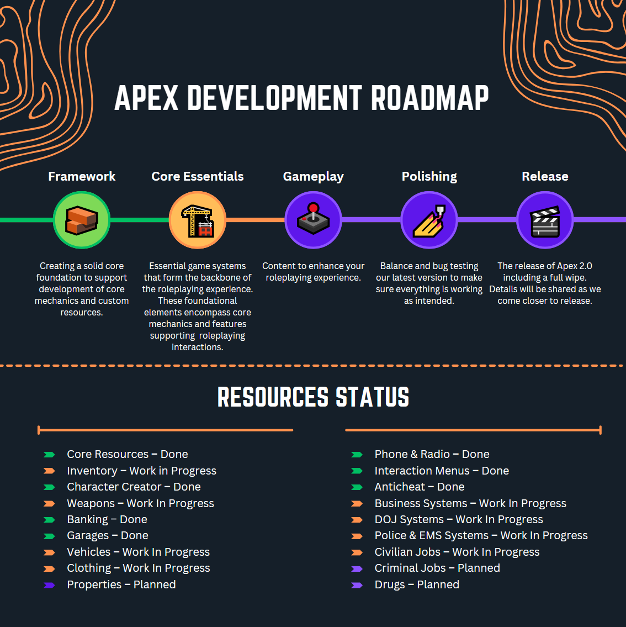The image size is (626, 627).
Task: Click the dashed orange separator line
Action: click(x=313, y=365)
